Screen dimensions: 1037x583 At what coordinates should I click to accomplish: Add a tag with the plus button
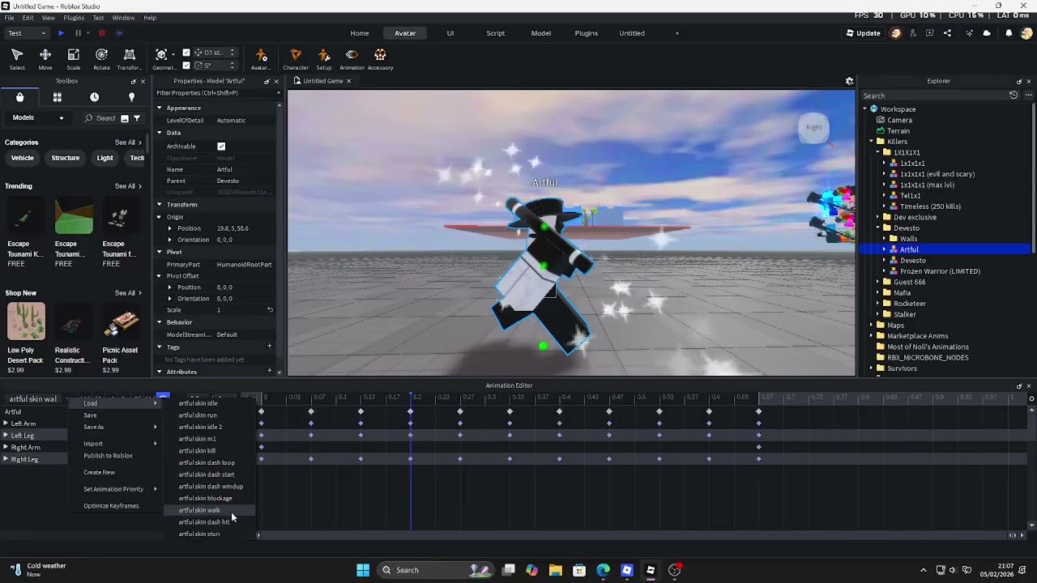coord(270,347)
